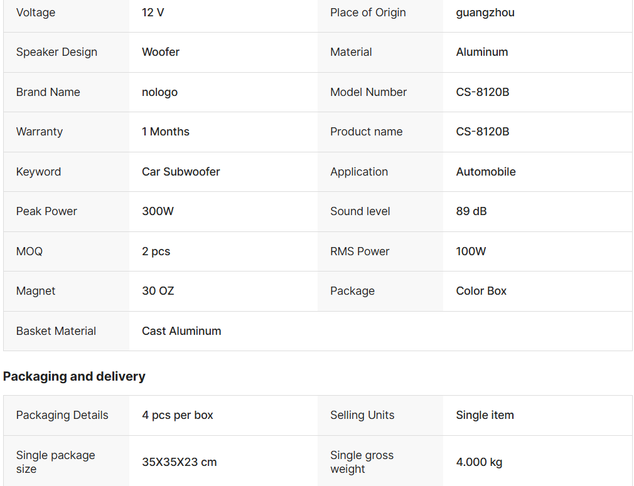The height and width of the screenshot is (486, 634).
Task: Click the 'nologo' Brand Name value
Action: [159, 92]
